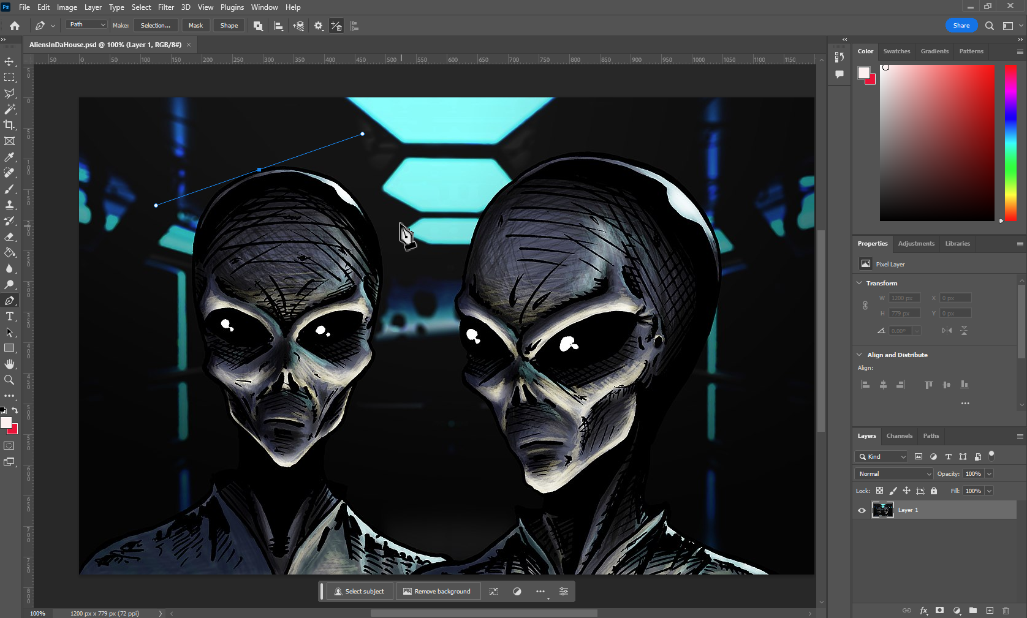This screenshot has width=1027, height=618.
Task: Select the Rectangle shape tool
Action: [x=9, y=348]
